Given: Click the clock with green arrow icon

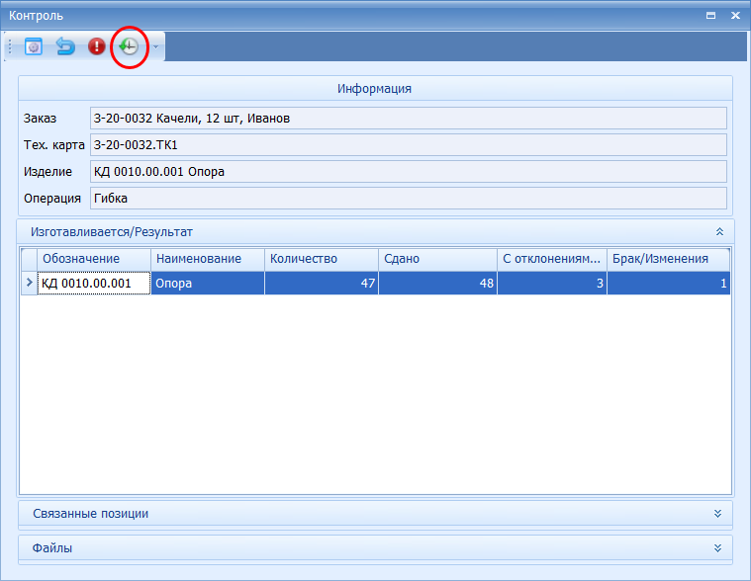Looking at the screenshot, I should (x=128, y=46).
